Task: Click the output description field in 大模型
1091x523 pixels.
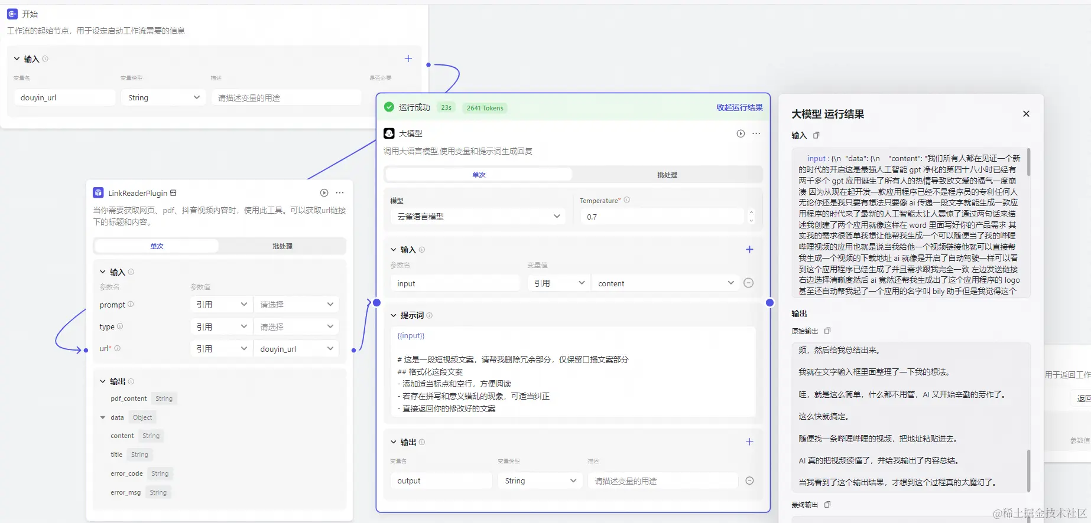Action: [663, 481]
